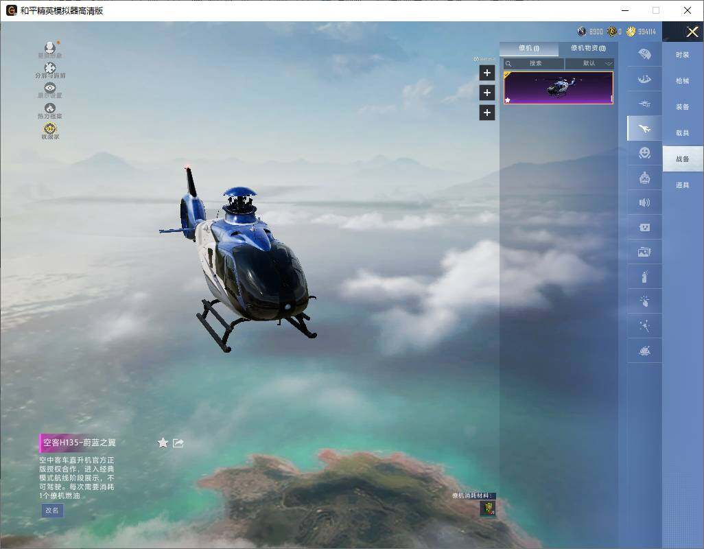Select the 僚机 tab

[528, 48]
